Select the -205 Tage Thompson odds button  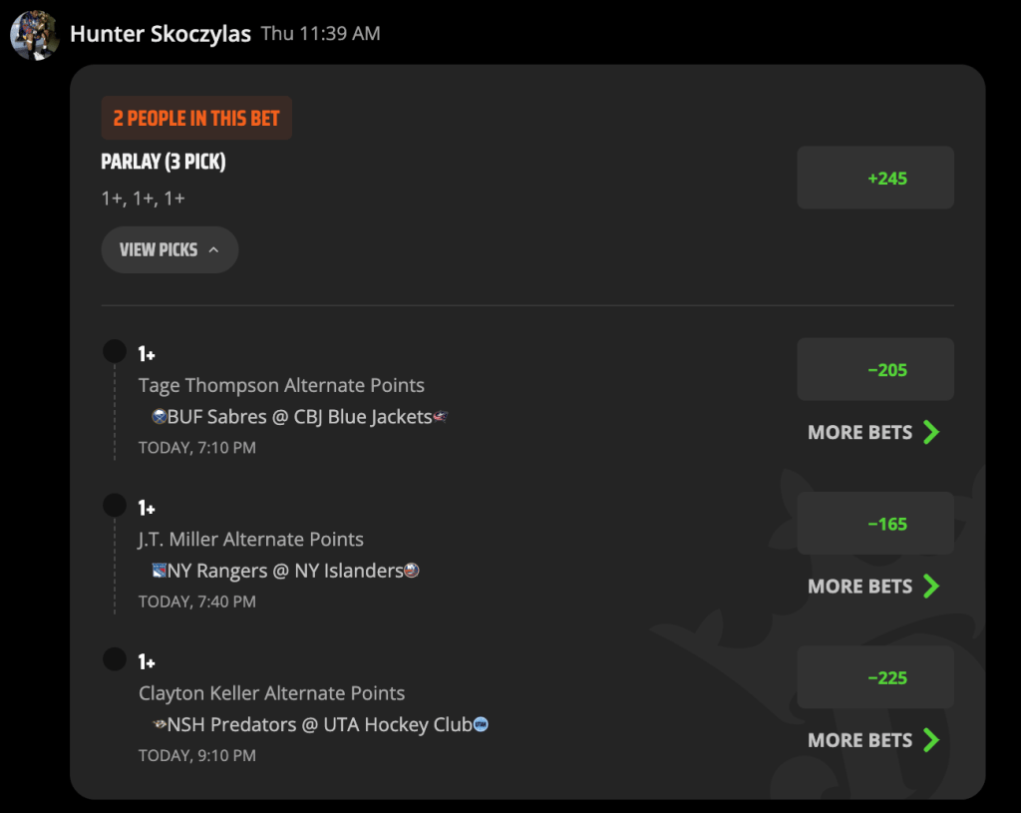875,369
